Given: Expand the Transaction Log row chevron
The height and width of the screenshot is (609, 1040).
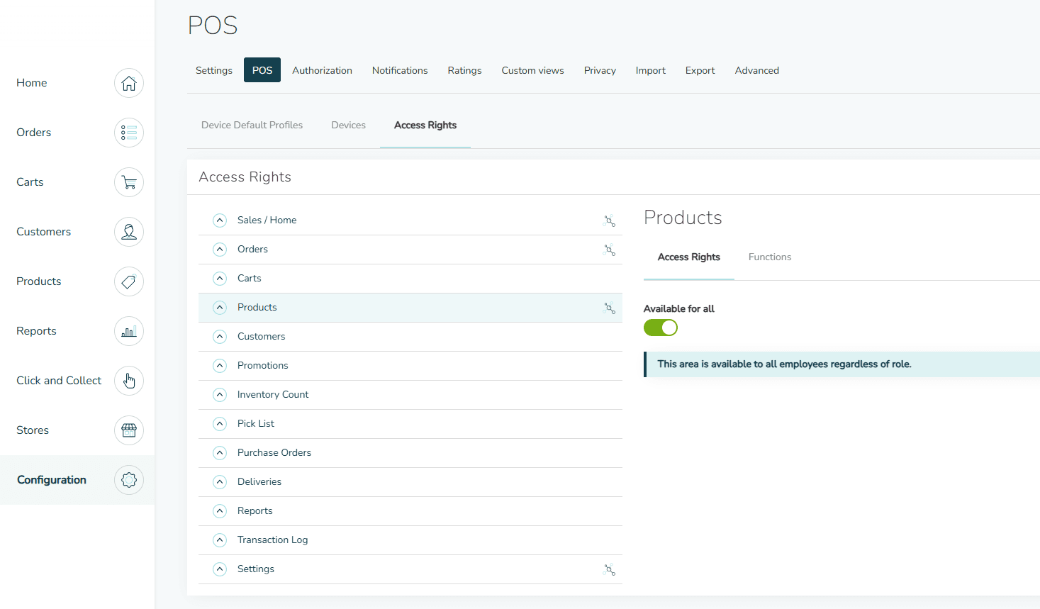Looking at the screenshot, I should (220, 540).
